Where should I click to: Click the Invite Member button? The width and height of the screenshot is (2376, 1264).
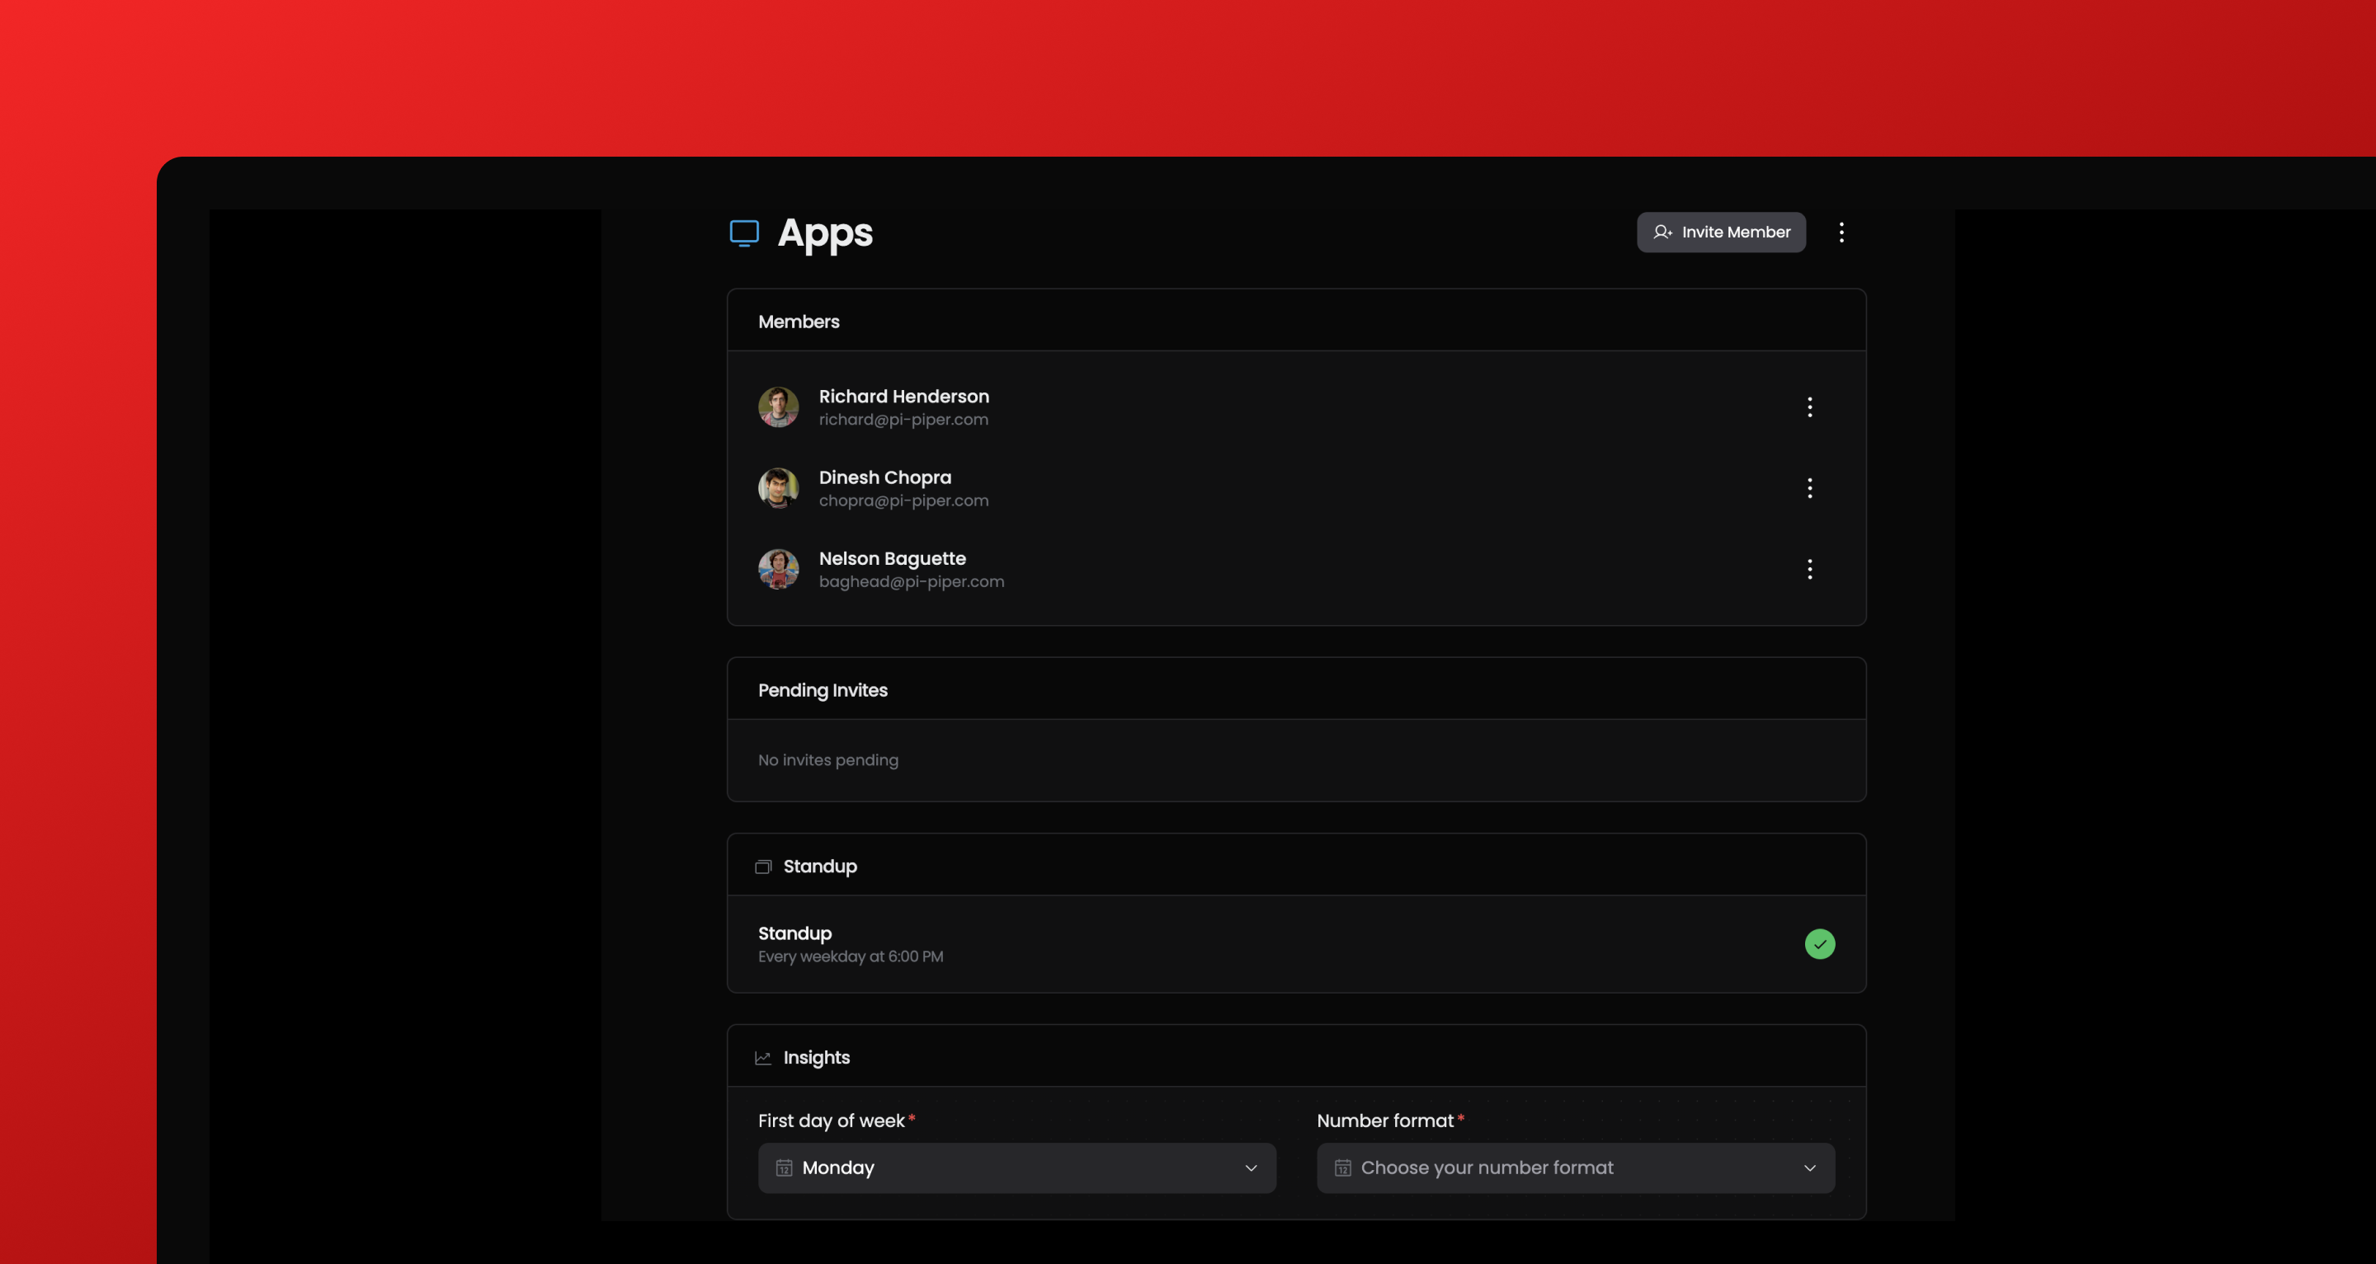click(1721, 233)
